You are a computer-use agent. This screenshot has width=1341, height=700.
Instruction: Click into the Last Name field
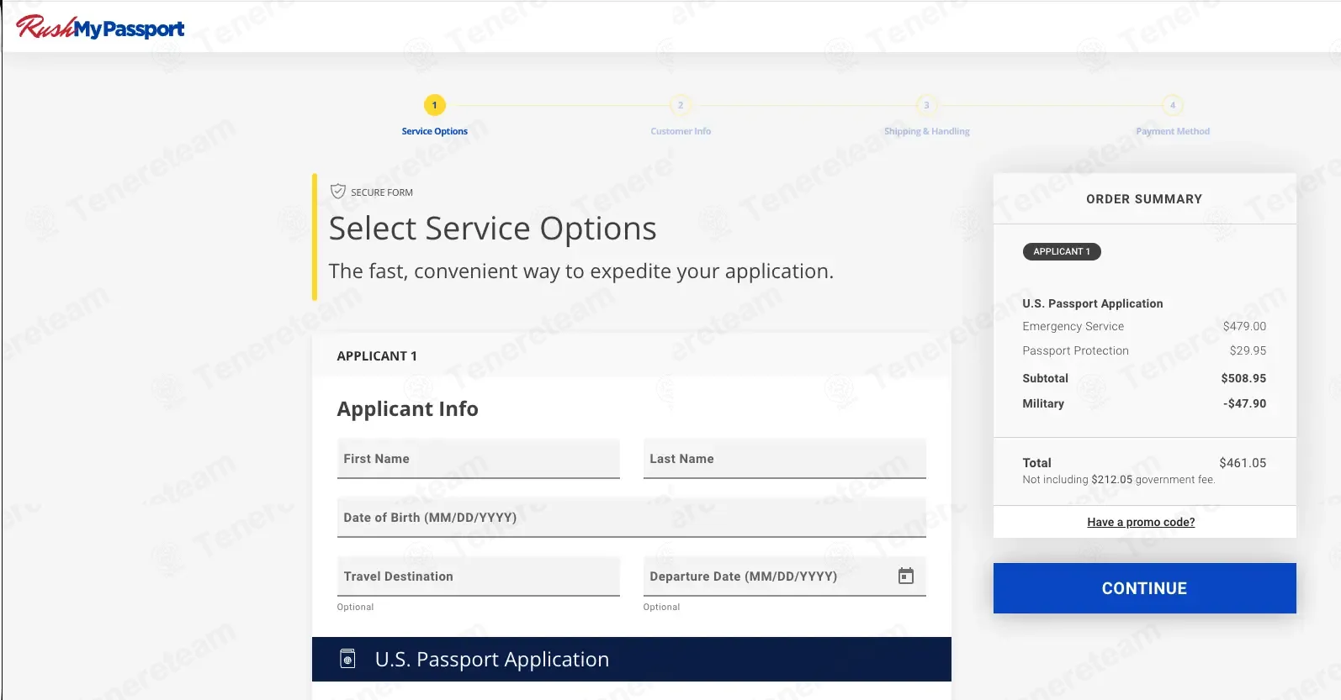click(784, 459)
